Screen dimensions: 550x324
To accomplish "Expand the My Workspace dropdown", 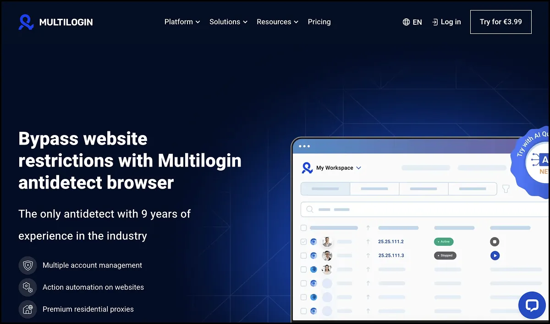I will click(358, 168).
